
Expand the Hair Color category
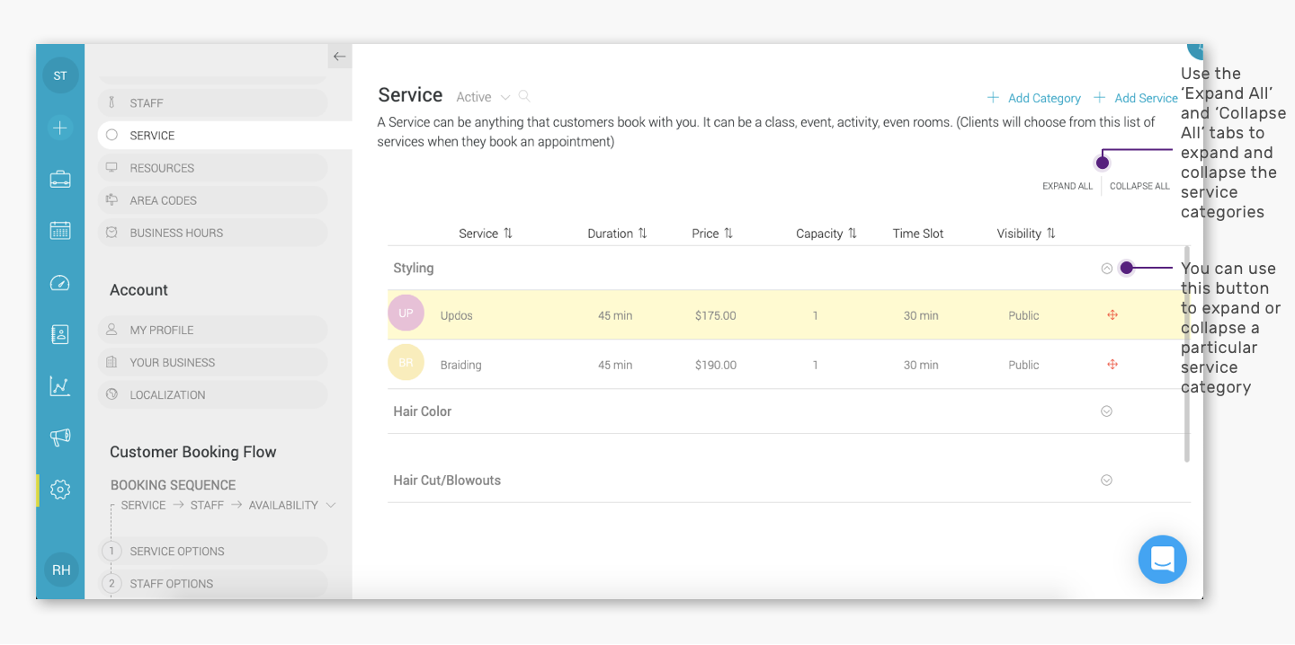[x=1107, y=411]
